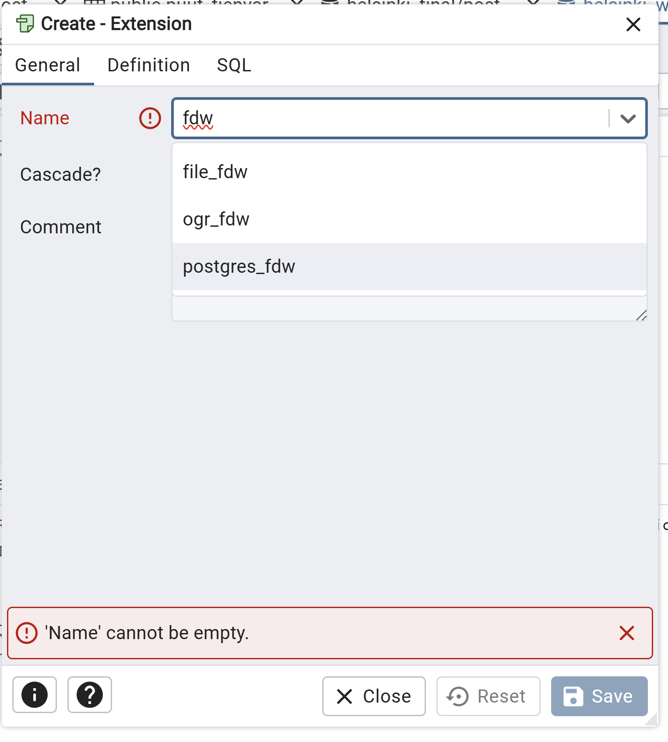668x742 pixels.
Task: Click the Comment text area
Action: [x=403, y=309]
